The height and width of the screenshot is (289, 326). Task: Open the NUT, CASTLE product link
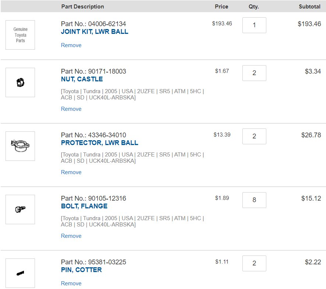tap(82, 79)
